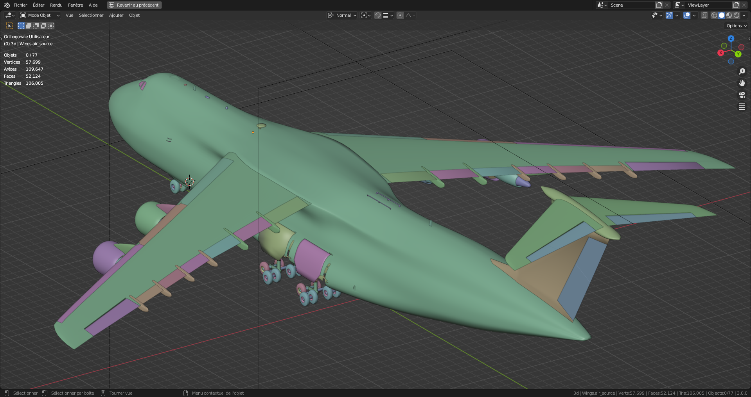Open the overlays settings dropdown arrow
Viewport: 751px width, 397px height.
pos(694,15)
